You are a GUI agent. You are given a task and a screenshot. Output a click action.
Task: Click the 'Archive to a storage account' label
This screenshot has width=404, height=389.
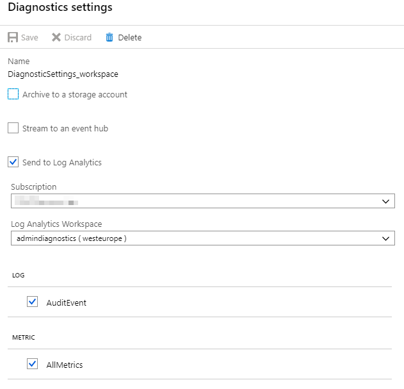[x=75, y=94]
